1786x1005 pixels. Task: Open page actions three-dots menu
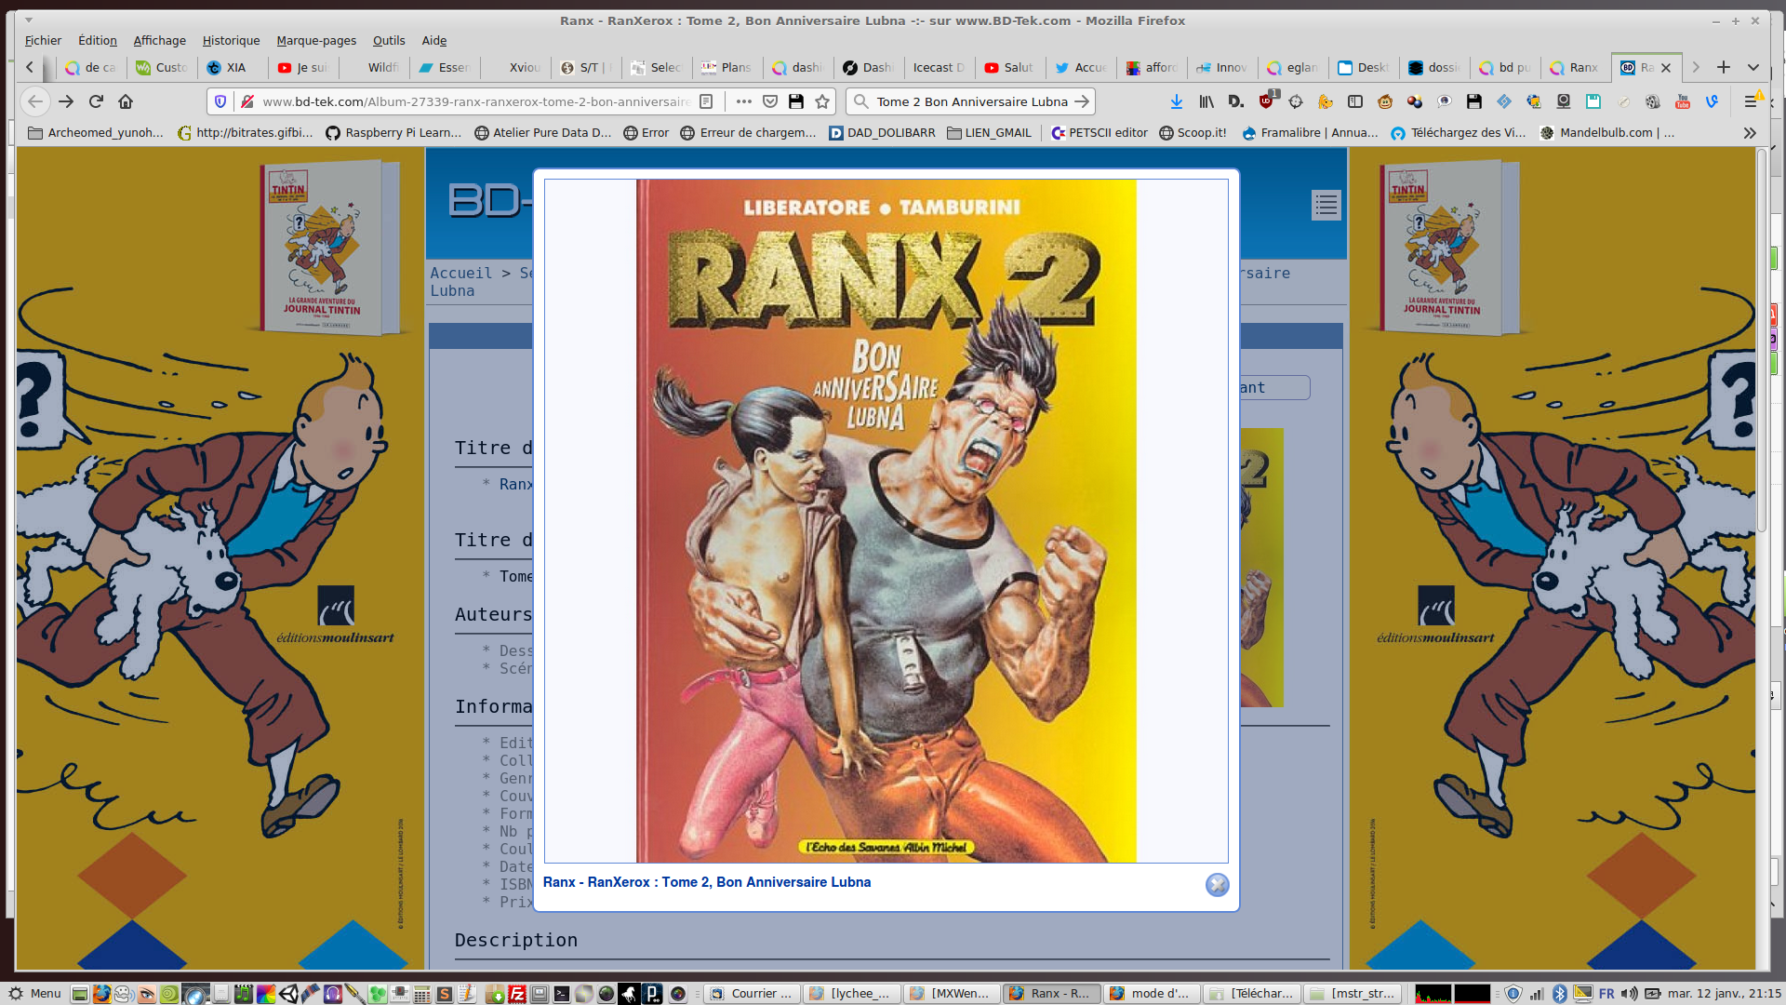pyautogui.click(x=743, y=101)
